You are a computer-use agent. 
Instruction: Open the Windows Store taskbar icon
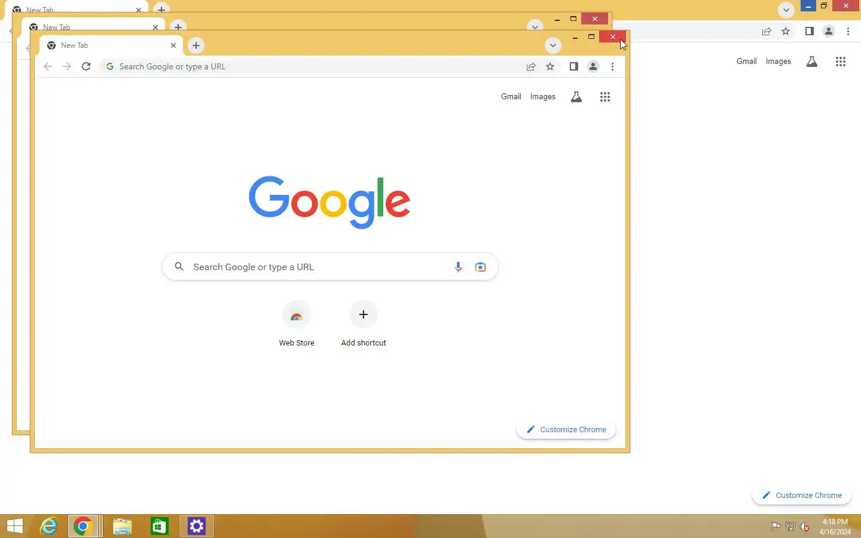pos(159,526)
